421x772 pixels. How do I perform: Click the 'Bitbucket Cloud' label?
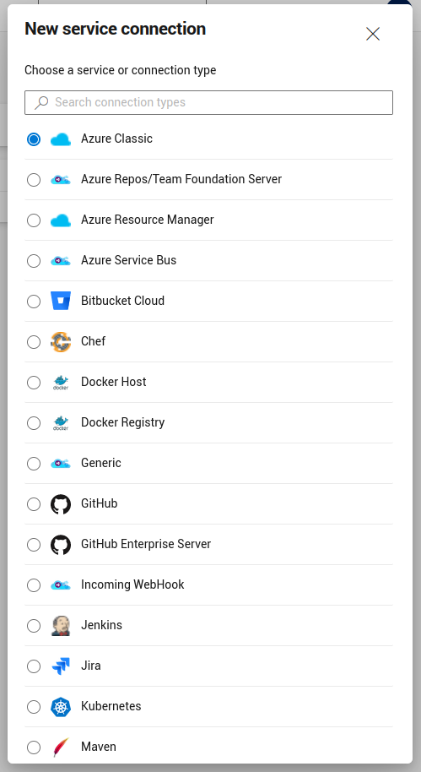[x=123, y=301]
